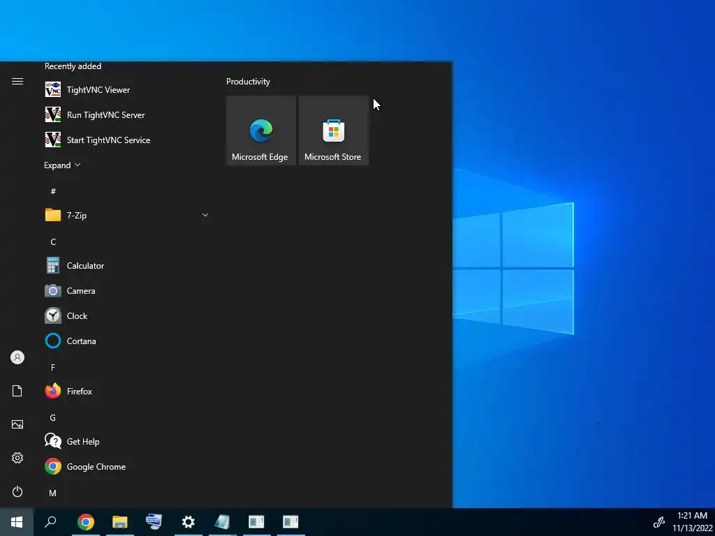Open Documents from the Start sidebar
Image resolution: width=715 pixels, height=536 pixels.
tap(17, 391)
